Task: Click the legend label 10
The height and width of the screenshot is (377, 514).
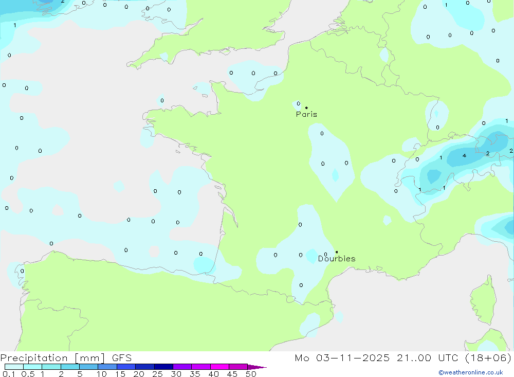Action: tap(102, 374)
